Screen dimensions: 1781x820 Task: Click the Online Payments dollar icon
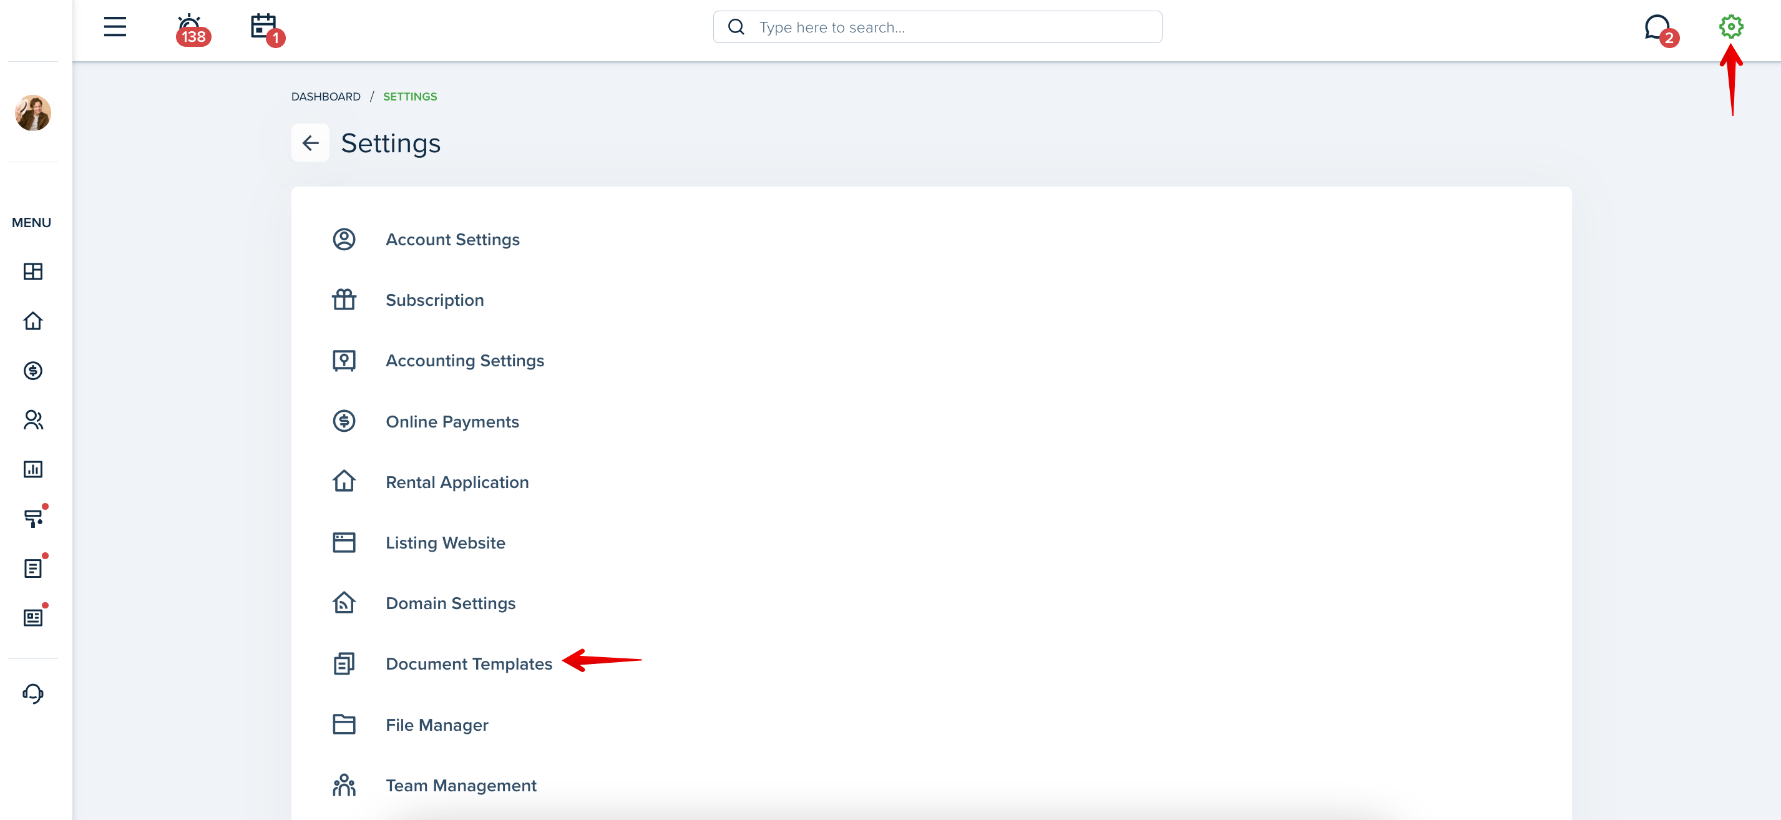point(344,421)
